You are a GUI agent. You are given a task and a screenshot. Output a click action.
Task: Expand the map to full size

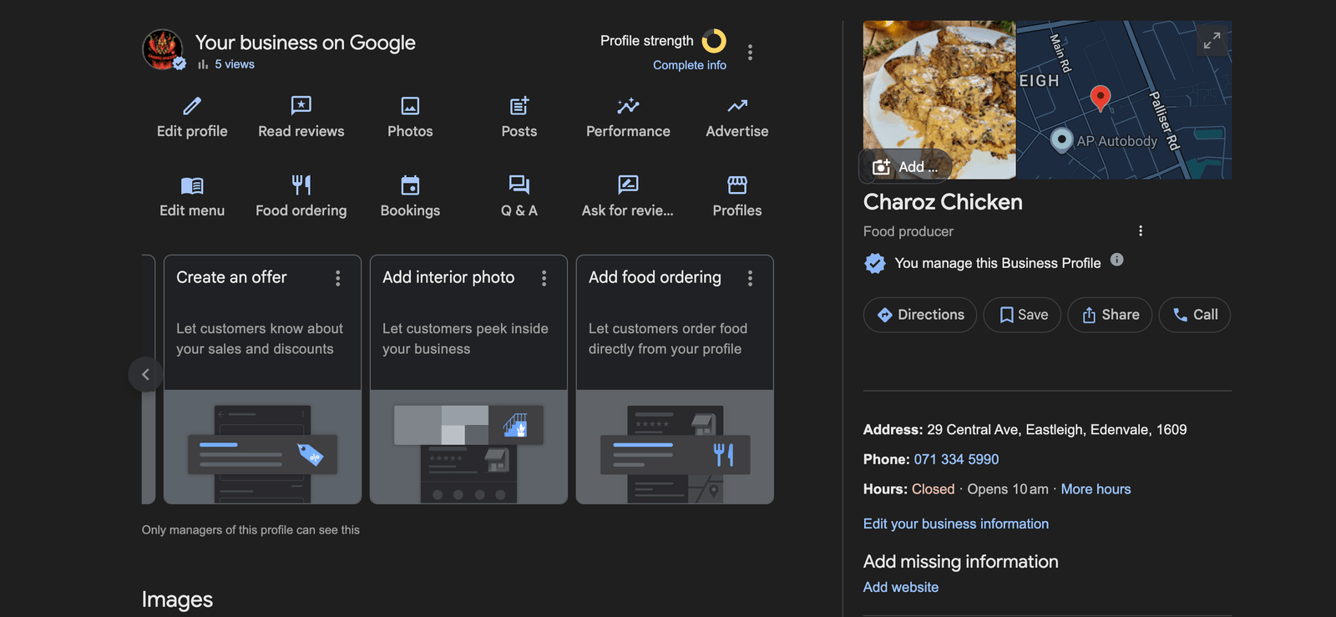pos(1212,39)
